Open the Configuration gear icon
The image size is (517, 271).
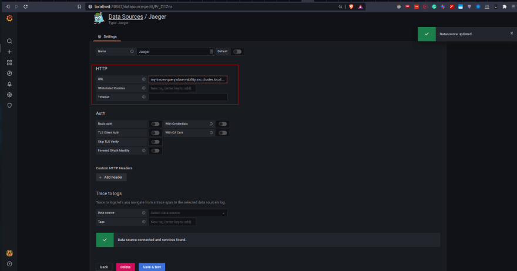click(9, 95)
